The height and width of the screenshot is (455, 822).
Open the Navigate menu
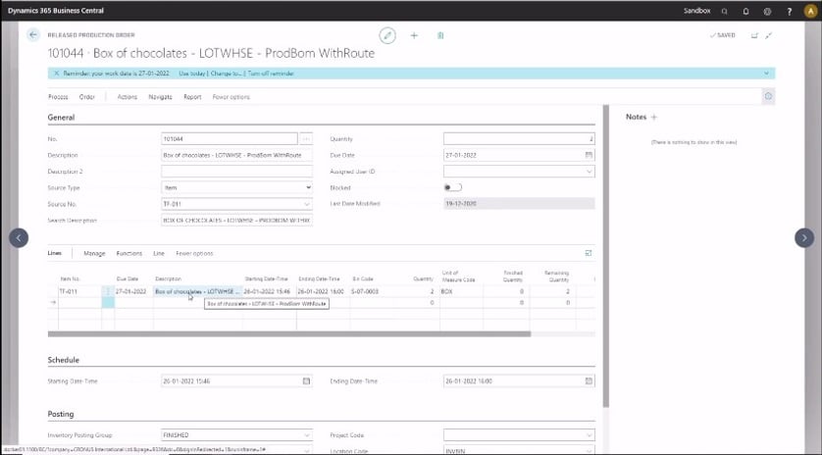point(161,97)
